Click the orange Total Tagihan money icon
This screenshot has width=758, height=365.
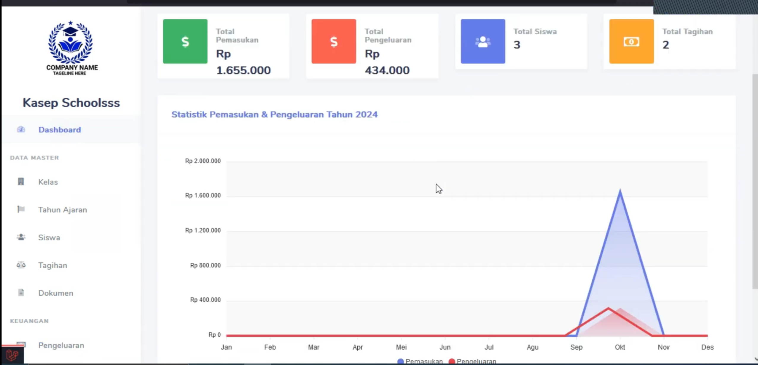(631, 41)
